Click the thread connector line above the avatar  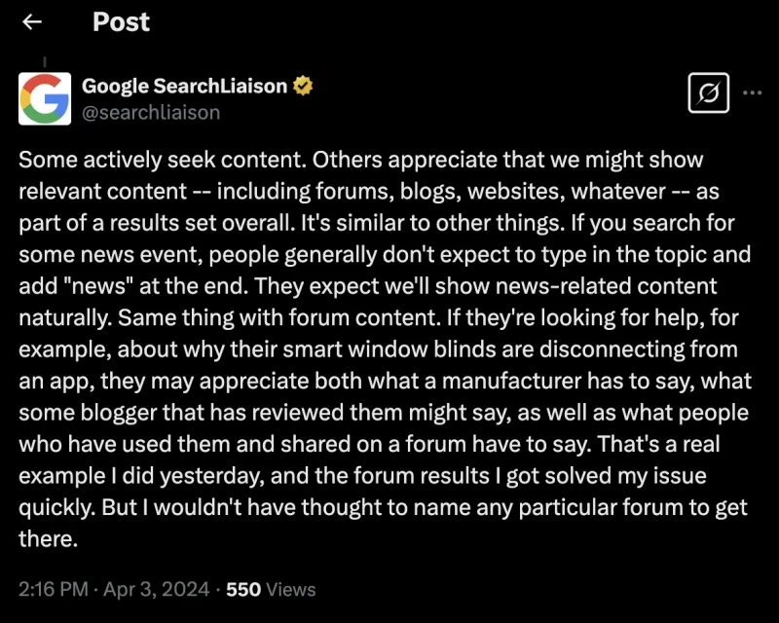pyautogui.click(x=45, y=62)
